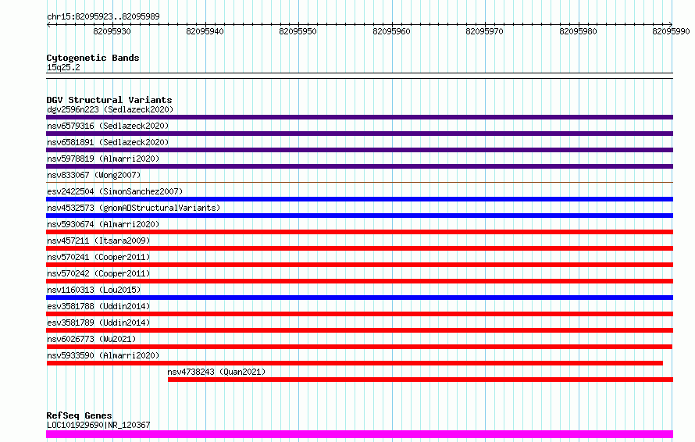
Task: Click ruler position 82095950
Action: tap(298, 31)
